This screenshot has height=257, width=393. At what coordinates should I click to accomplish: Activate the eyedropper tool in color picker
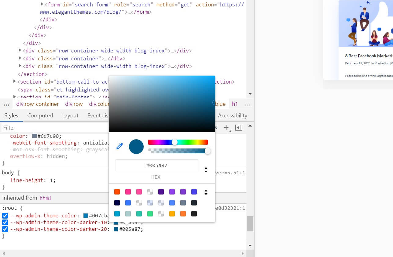(x=119, y=146)
